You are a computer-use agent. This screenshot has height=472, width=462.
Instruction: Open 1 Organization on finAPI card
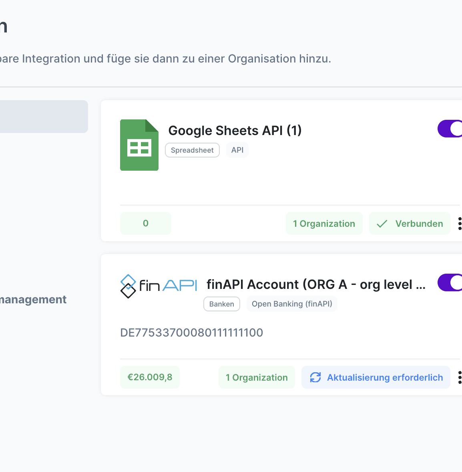257,377
